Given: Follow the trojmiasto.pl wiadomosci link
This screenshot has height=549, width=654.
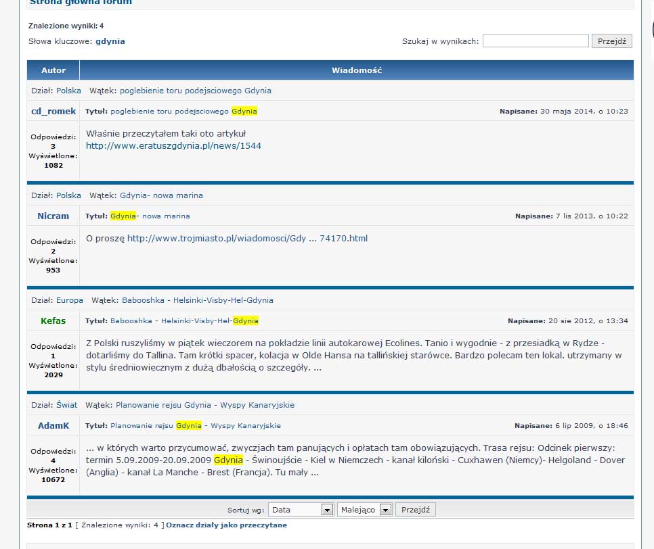Looking at the screenshot, I should click(x=247, y=238).
